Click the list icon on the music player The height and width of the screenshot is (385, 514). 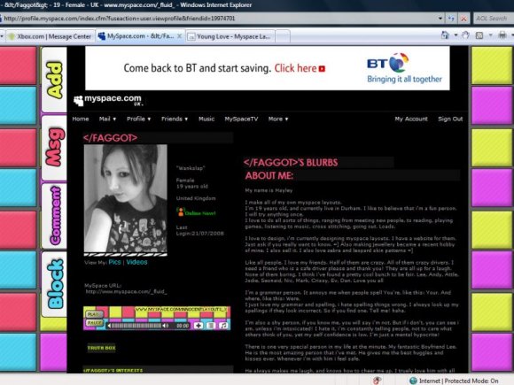click(x=211, y=326)
